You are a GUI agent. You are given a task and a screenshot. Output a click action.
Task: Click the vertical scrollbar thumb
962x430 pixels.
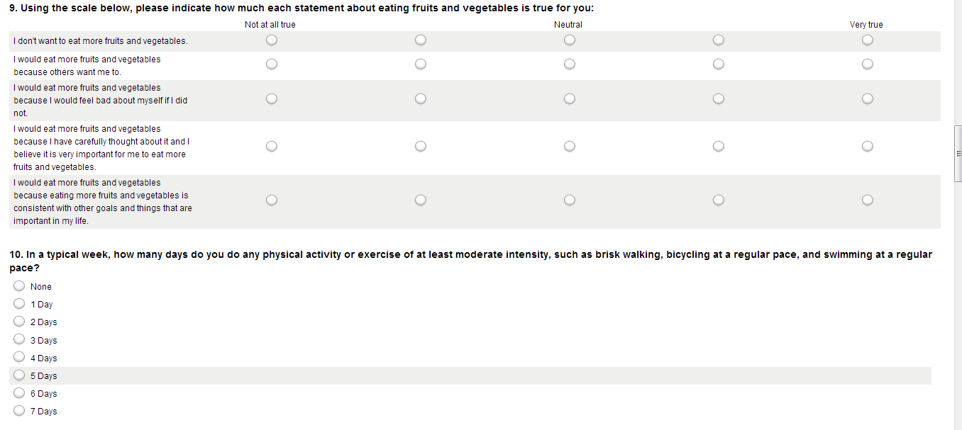click(958, 153)
